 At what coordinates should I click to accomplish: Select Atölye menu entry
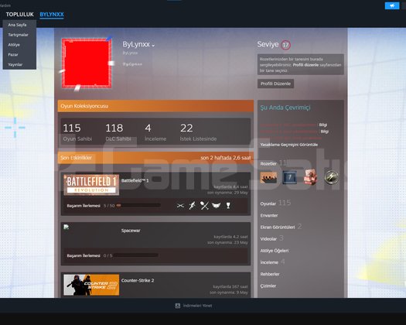14,45
